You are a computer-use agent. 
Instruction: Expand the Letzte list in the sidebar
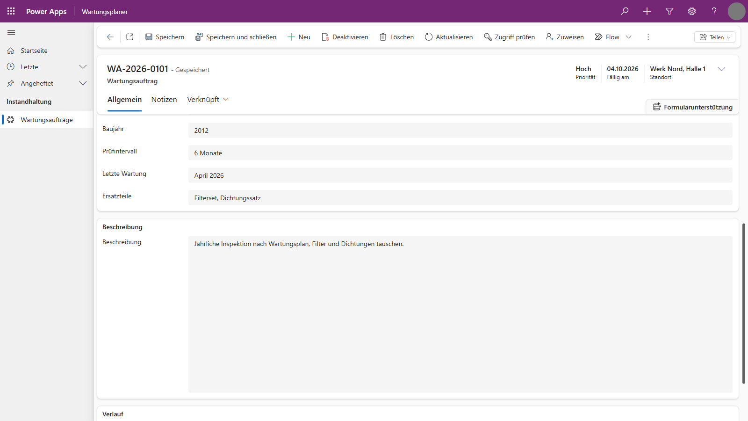83,67
